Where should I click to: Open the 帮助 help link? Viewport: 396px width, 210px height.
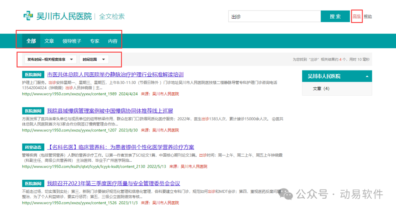pos(368,16)
